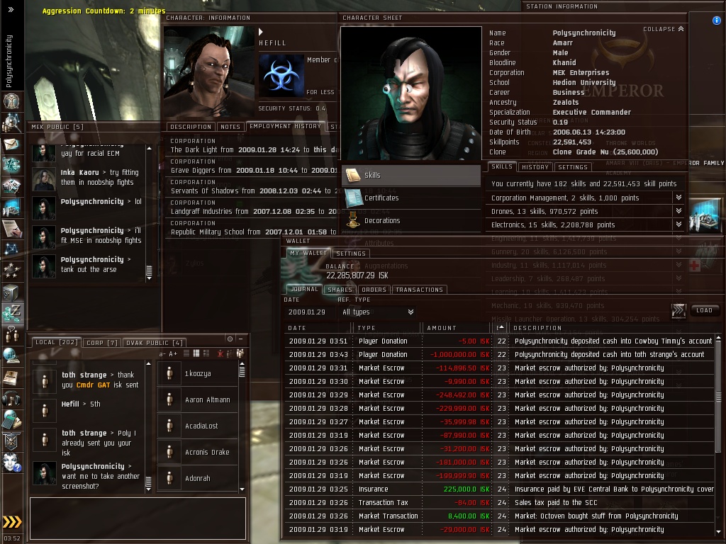
Task: Open the chat Channels people icon
Action: point(11,334)
